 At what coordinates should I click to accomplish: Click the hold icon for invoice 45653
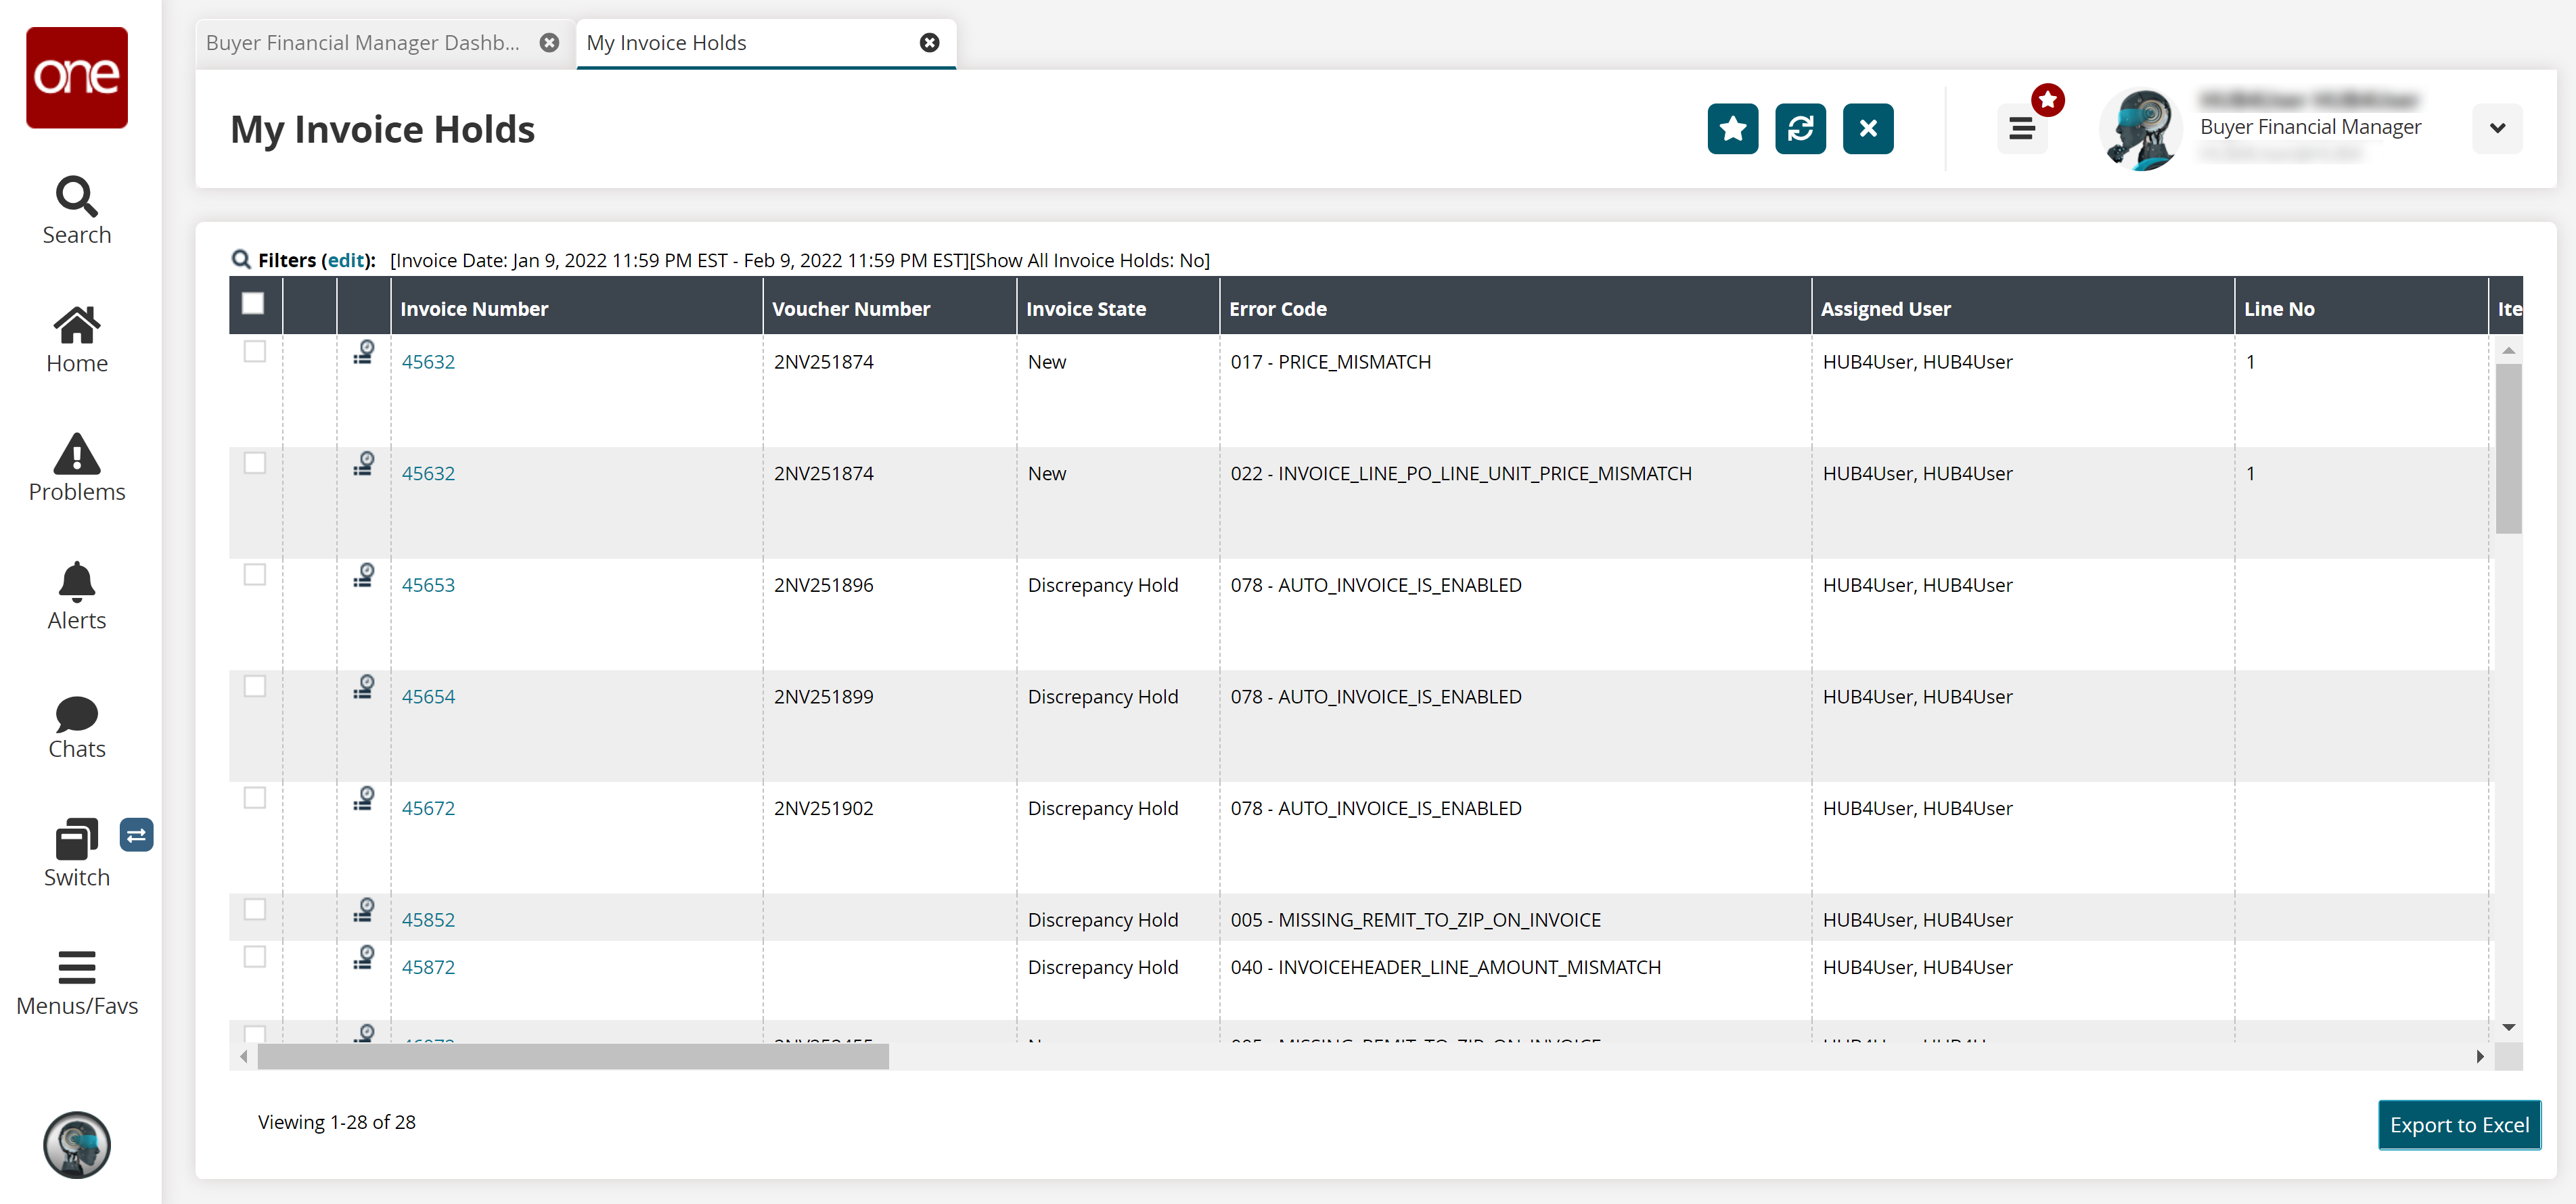coord(364,576)
